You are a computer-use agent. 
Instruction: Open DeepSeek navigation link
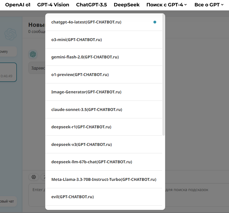coord(127,5)
